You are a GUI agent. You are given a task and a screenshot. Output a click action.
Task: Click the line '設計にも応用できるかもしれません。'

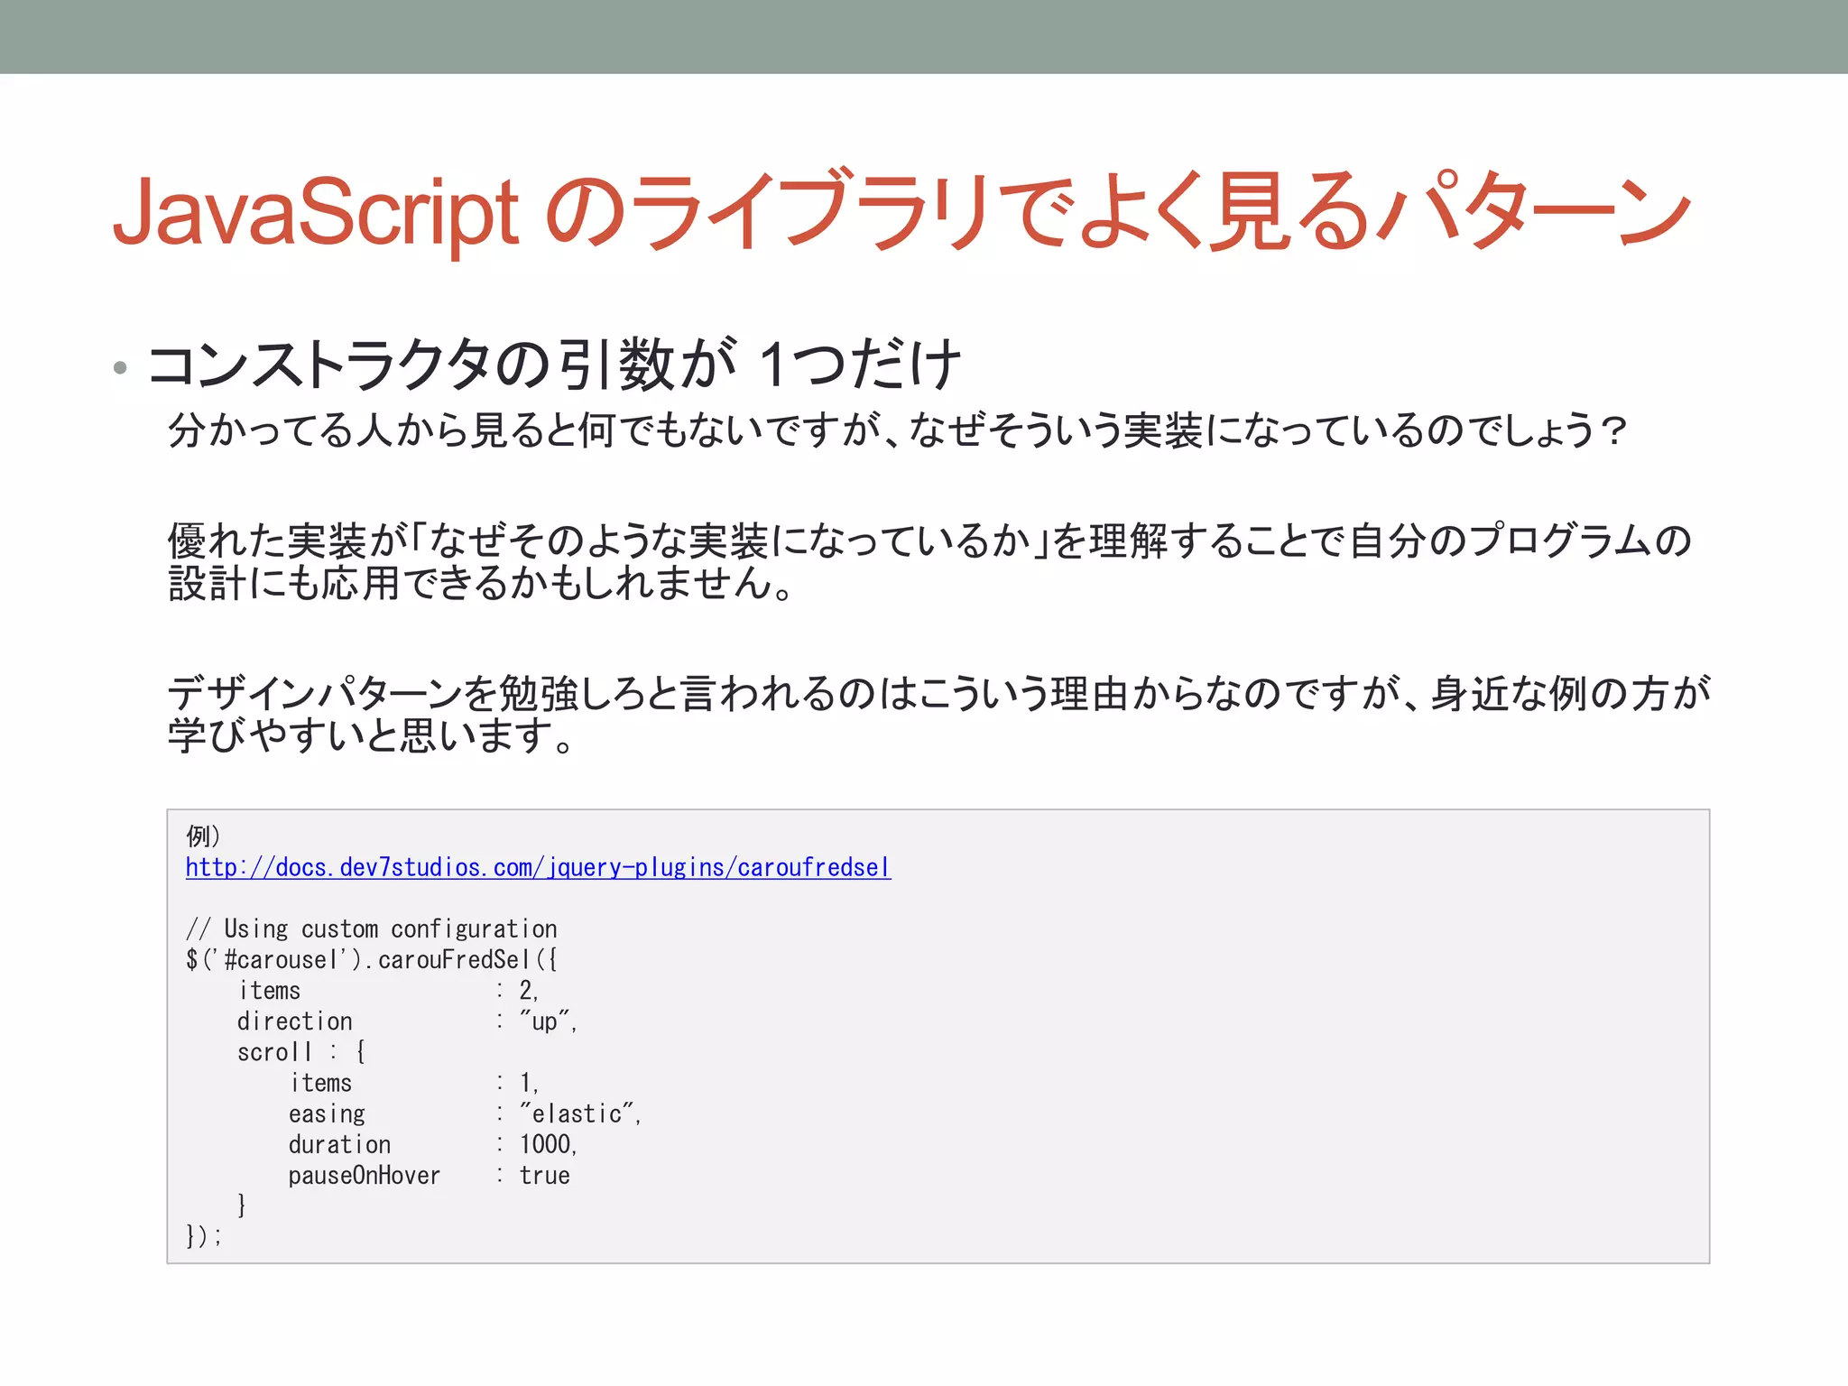[480, 583]
